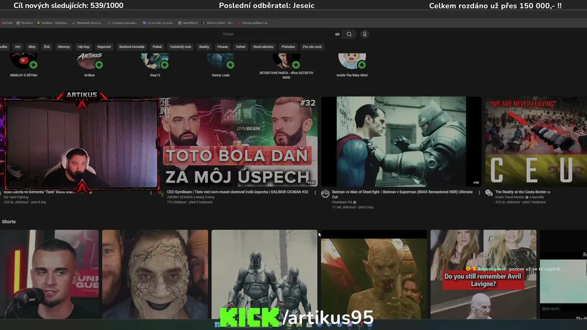Show the Přehráno filter chip
Viewport: 587px width, 330px height.
click(x=288, y=47)
